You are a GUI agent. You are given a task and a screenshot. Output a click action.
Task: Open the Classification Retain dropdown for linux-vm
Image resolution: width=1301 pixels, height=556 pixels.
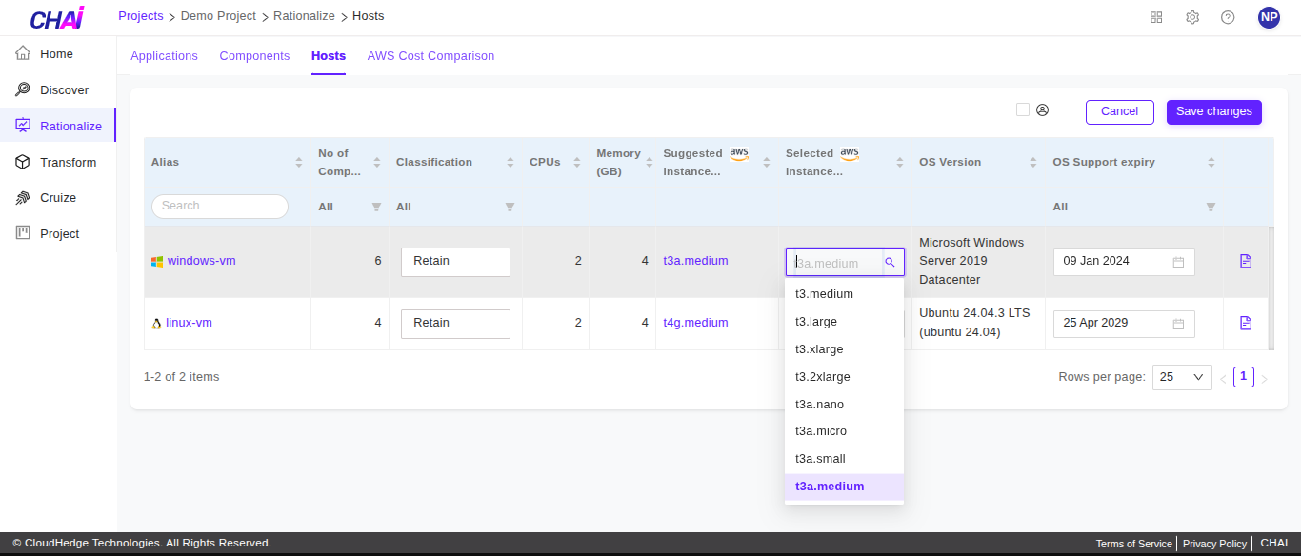tap(455, 324)
